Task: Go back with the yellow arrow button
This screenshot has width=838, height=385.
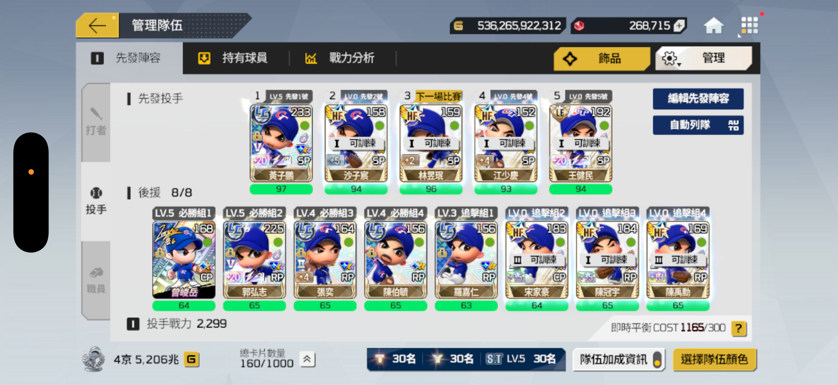Action: [97, 25]
